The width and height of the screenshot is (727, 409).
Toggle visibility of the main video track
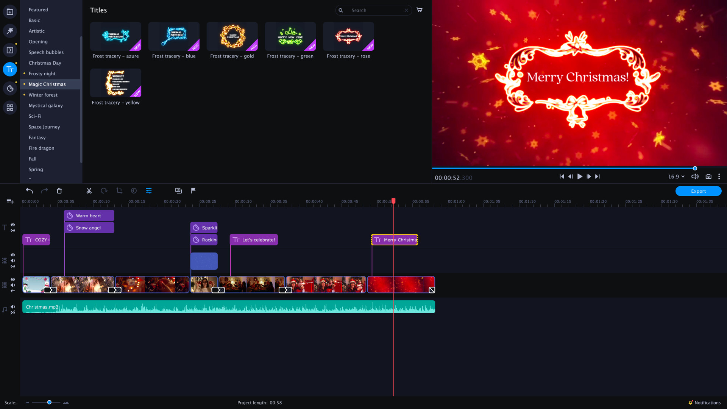[12, 279]
